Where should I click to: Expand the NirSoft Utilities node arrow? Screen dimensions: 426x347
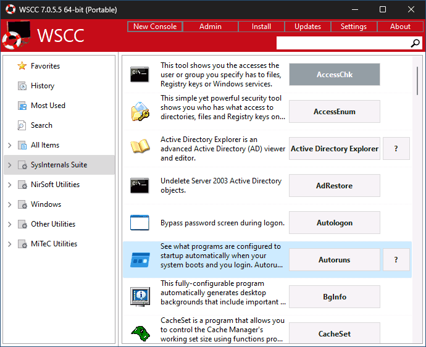point(9,185)
